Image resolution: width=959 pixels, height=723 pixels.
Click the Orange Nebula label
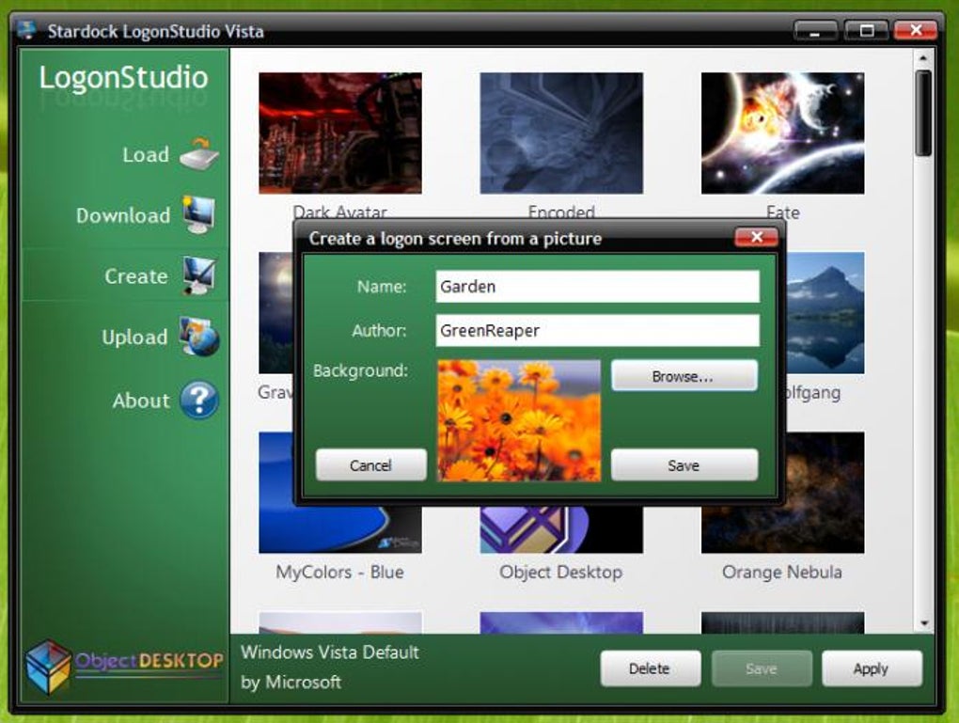point(782,572)
